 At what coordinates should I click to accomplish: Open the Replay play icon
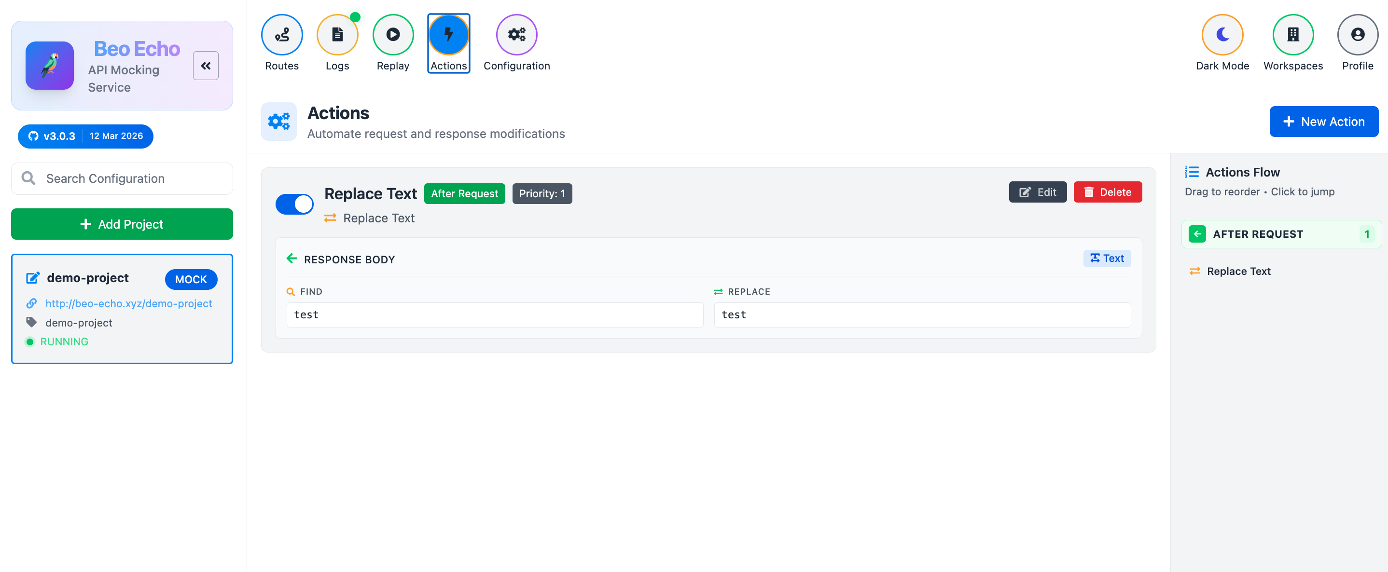(x=393, y=34)
